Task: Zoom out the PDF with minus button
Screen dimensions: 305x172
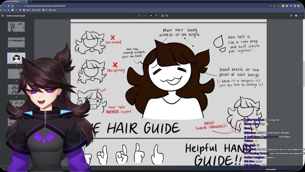Action: (x=145, y=16)
